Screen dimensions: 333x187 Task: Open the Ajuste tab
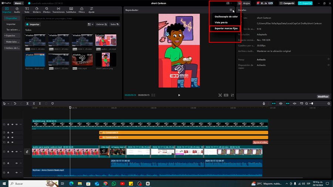[x=91, y=10]
